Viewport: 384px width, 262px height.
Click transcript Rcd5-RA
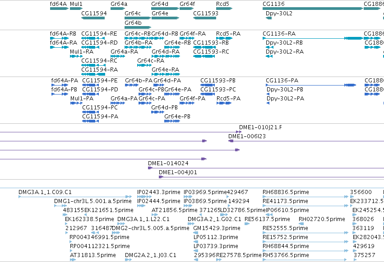228,33
